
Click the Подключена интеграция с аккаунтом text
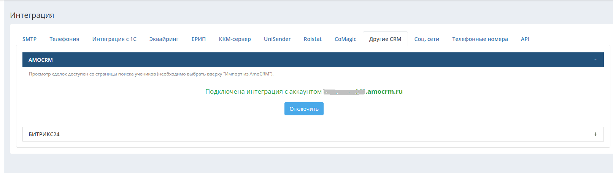[x=264, y=91]
